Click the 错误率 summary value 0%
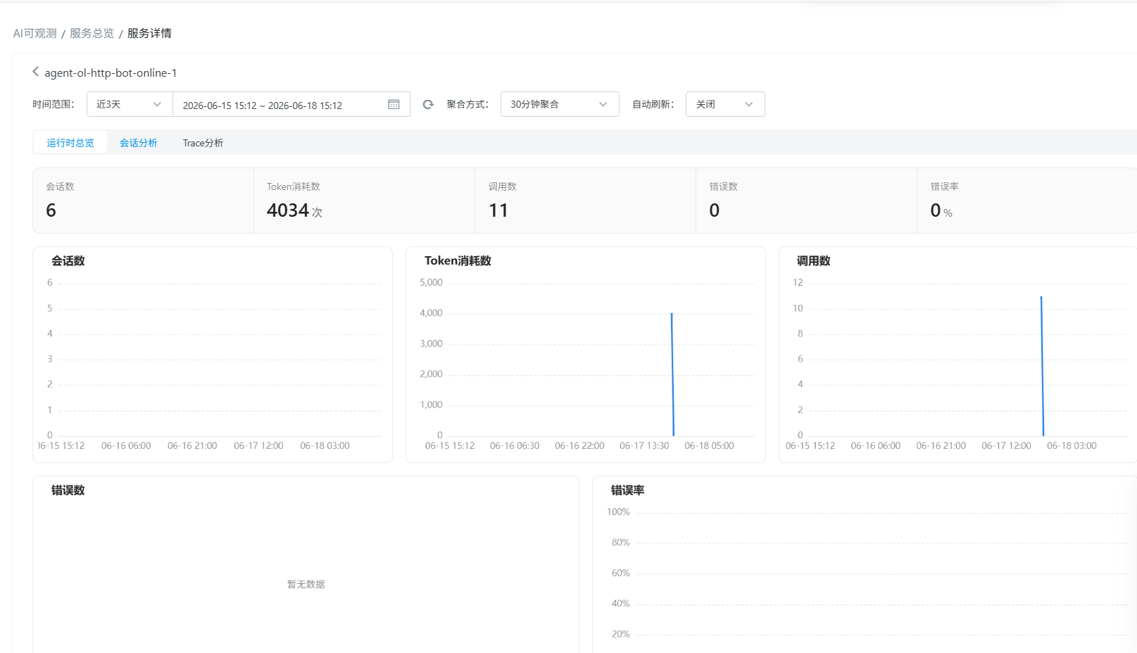 (x=941, y=210)
